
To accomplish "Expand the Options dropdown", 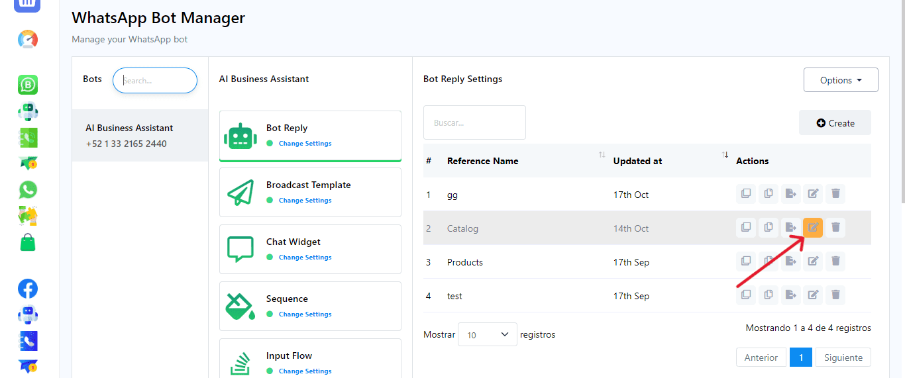I will [x=840, y=80].
